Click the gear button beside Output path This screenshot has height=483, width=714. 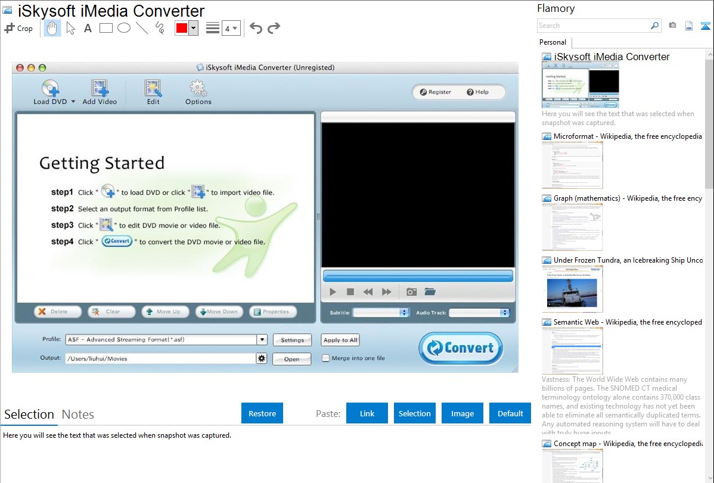click(262, 359)
